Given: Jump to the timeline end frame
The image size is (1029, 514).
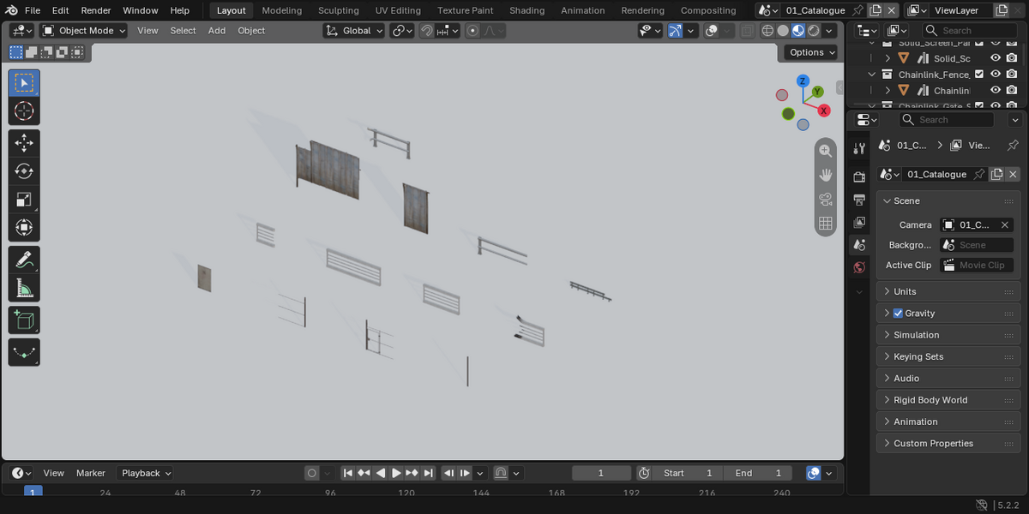Looking at the screenshot, I should point(428,473).
